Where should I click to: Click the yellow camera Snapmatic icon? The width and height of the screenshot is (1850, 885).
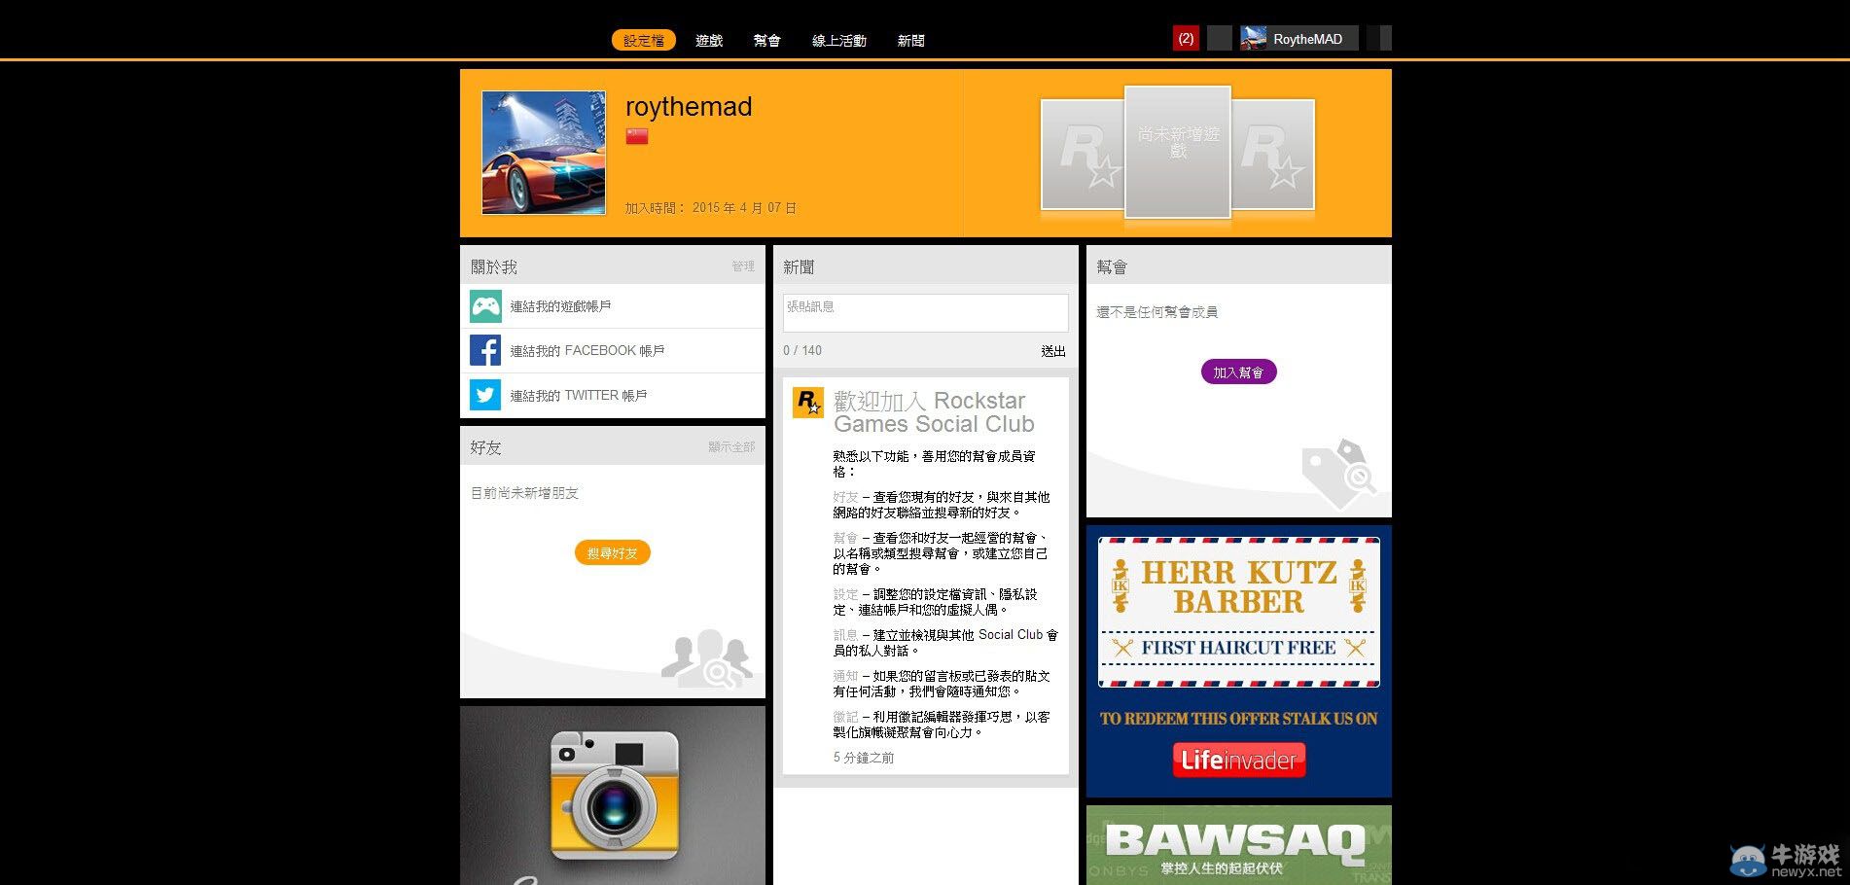click(614, 796)
